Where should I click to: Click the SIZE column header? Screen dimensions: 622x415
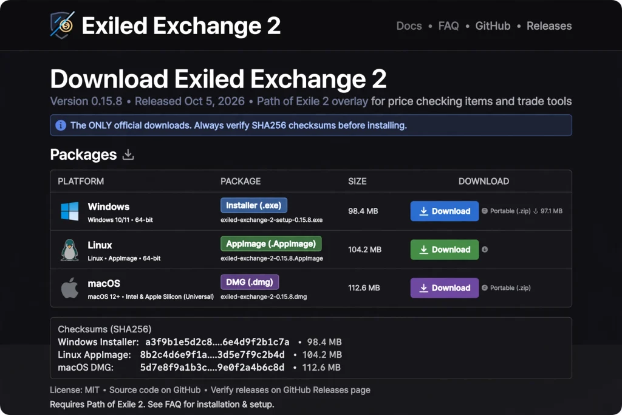[357, 181]
